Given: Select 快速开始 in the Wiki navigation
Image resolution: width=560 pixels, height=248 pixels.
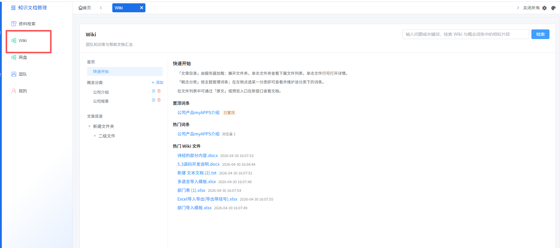Looking at the screenshot, I should (125, 71).
